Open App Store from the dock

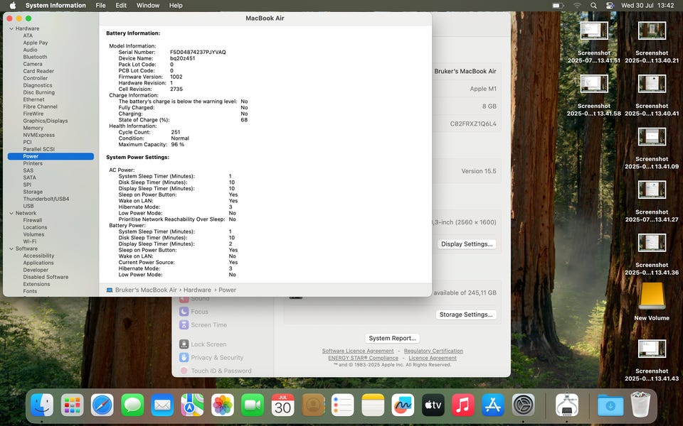pyautogui.click(x=493, y=405)
